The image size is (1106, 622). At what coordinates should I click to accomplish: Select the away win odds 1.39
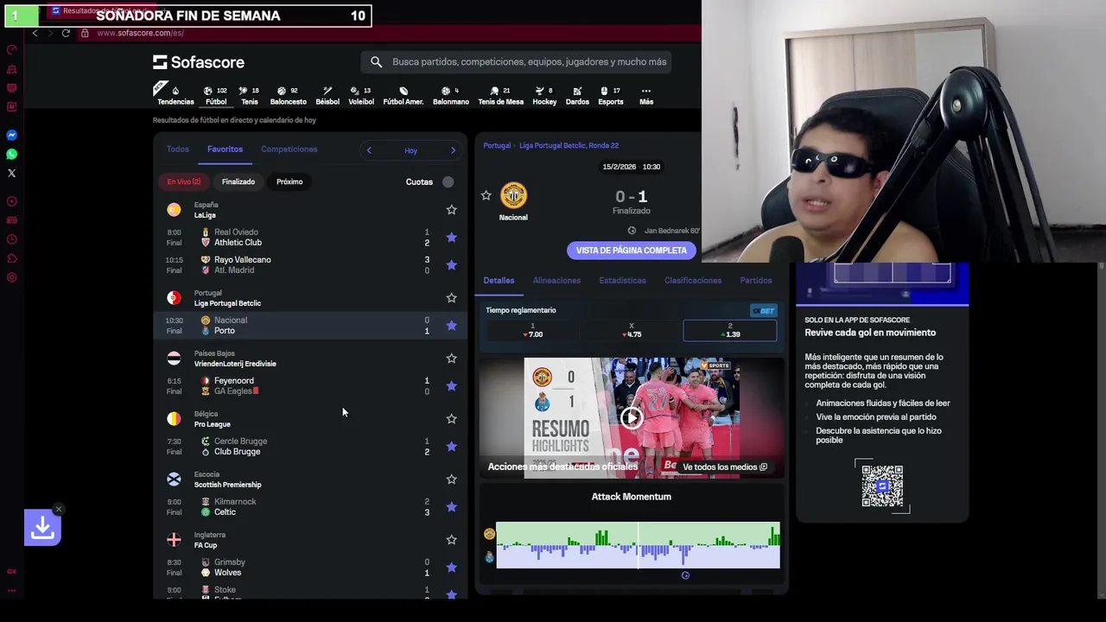click(729, 331)
